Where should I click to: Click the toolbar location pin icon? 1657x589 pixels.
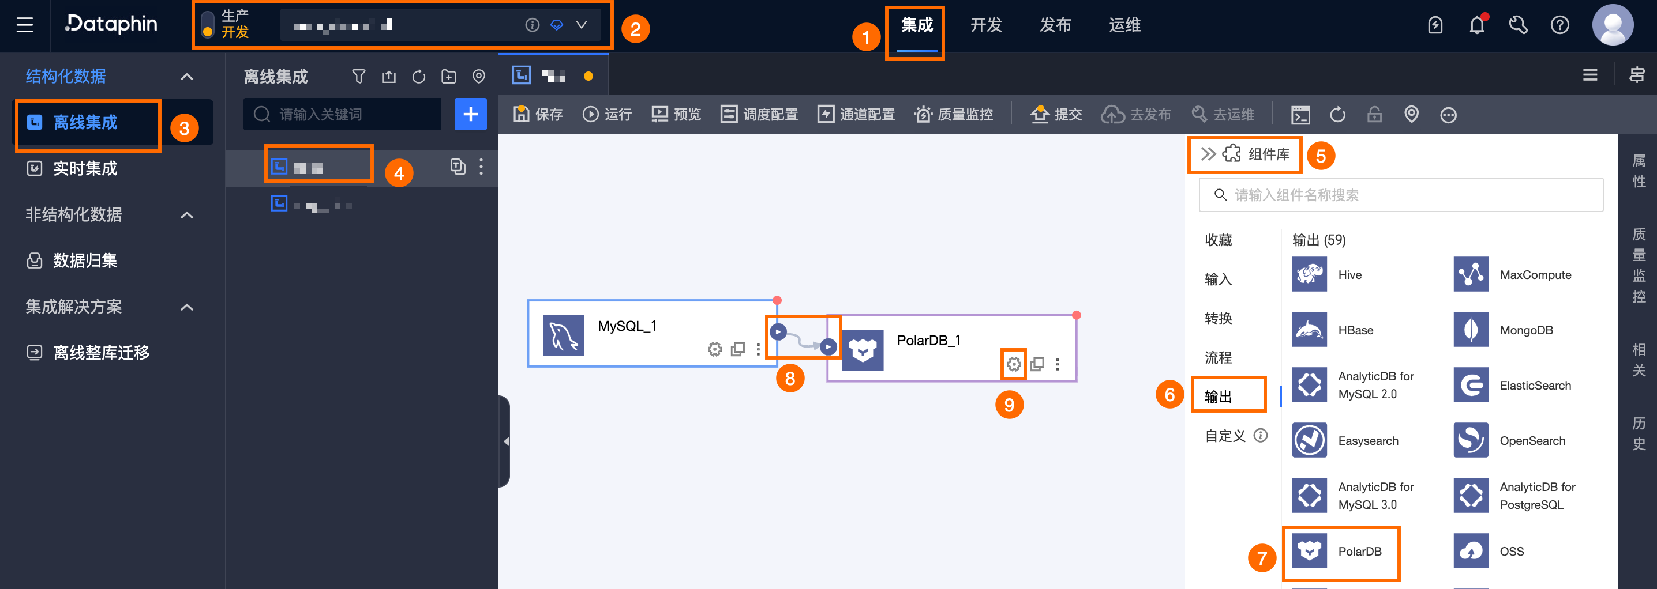pos(1411,115)
